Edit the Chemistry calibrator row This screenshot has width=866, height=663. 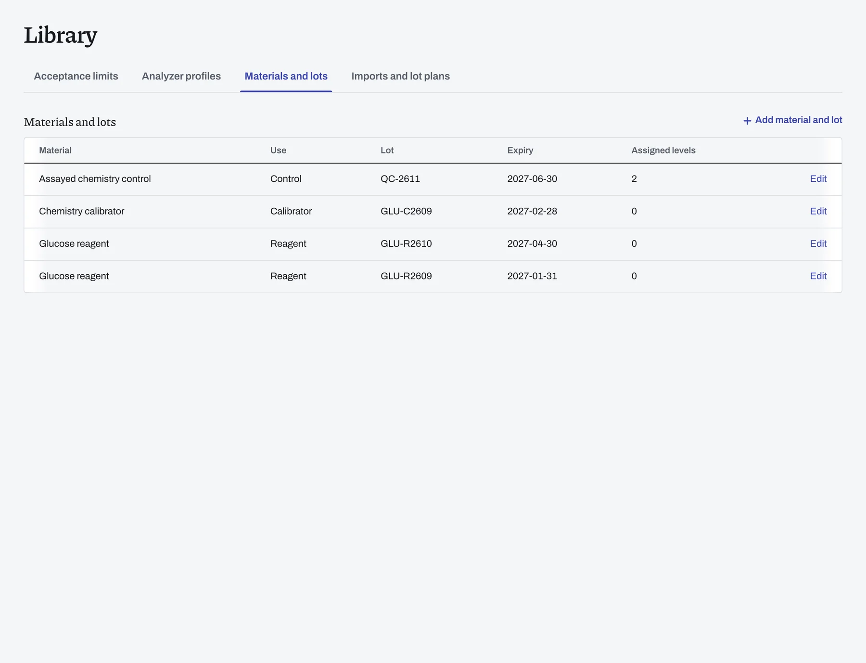[818, 211]
